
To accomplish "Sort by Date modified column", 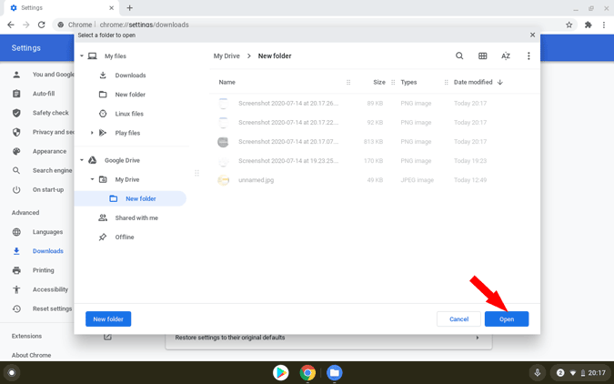I will pos(473,82).
